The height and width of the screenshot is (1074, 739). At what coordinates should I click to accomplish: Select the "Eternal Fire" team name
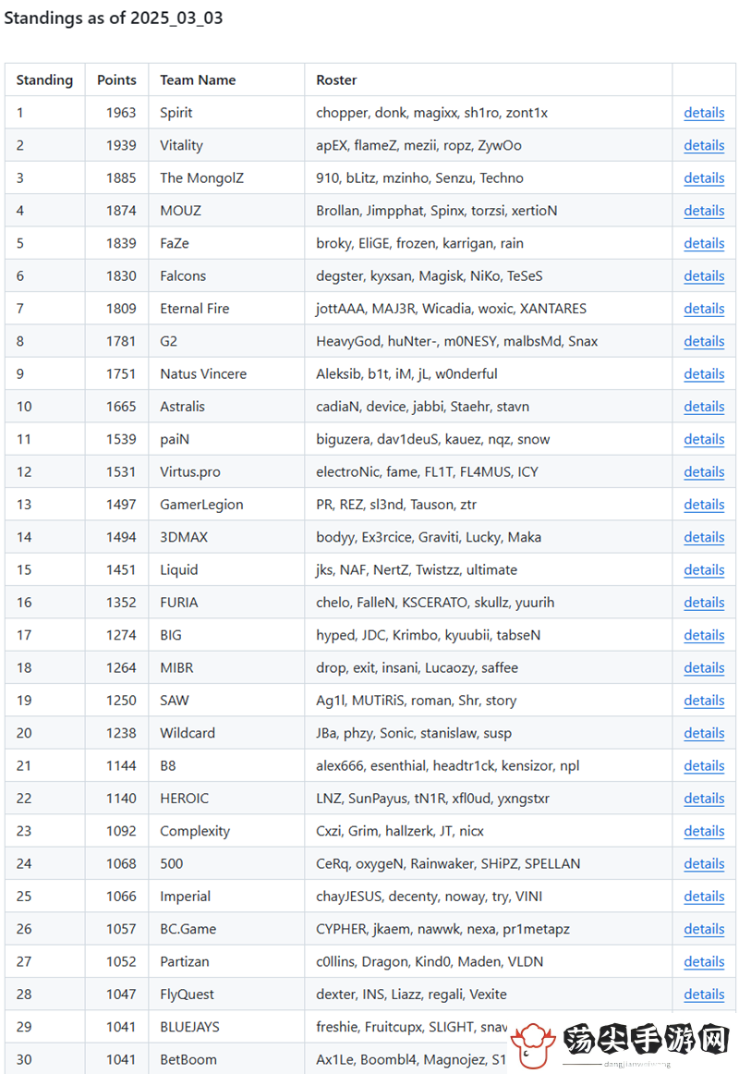(194, 309)
